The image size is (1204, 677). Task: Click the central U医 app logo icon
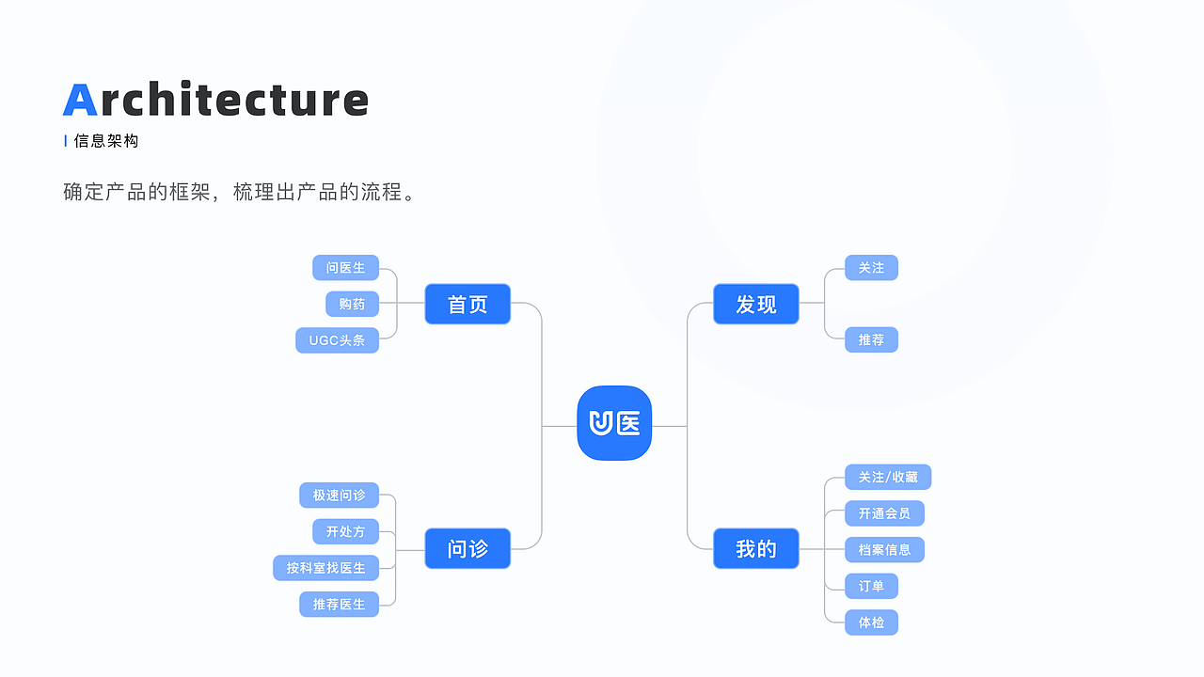pos(614,423)
